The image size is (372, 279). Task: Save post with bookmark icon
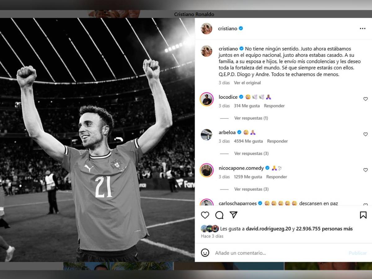[x=363, y=215]
